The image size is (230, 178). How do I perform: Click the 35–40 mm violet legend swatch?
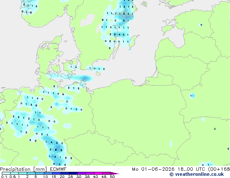coord(90,173)
